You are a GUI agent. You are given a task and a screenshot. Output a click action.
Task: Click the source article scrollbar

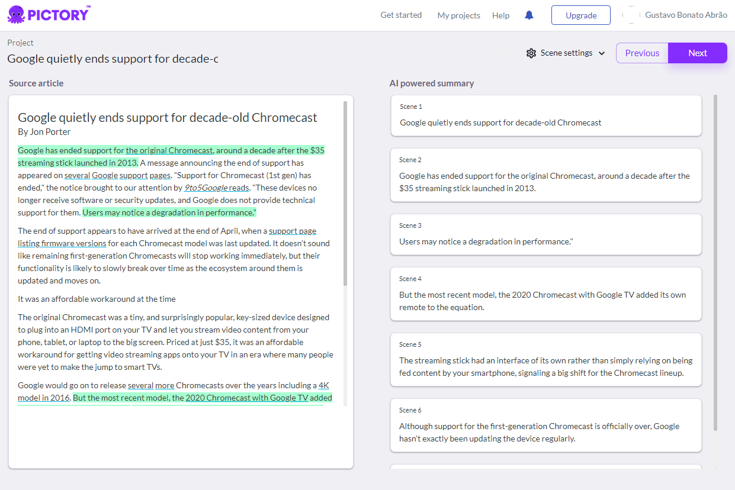click(345, 194)
